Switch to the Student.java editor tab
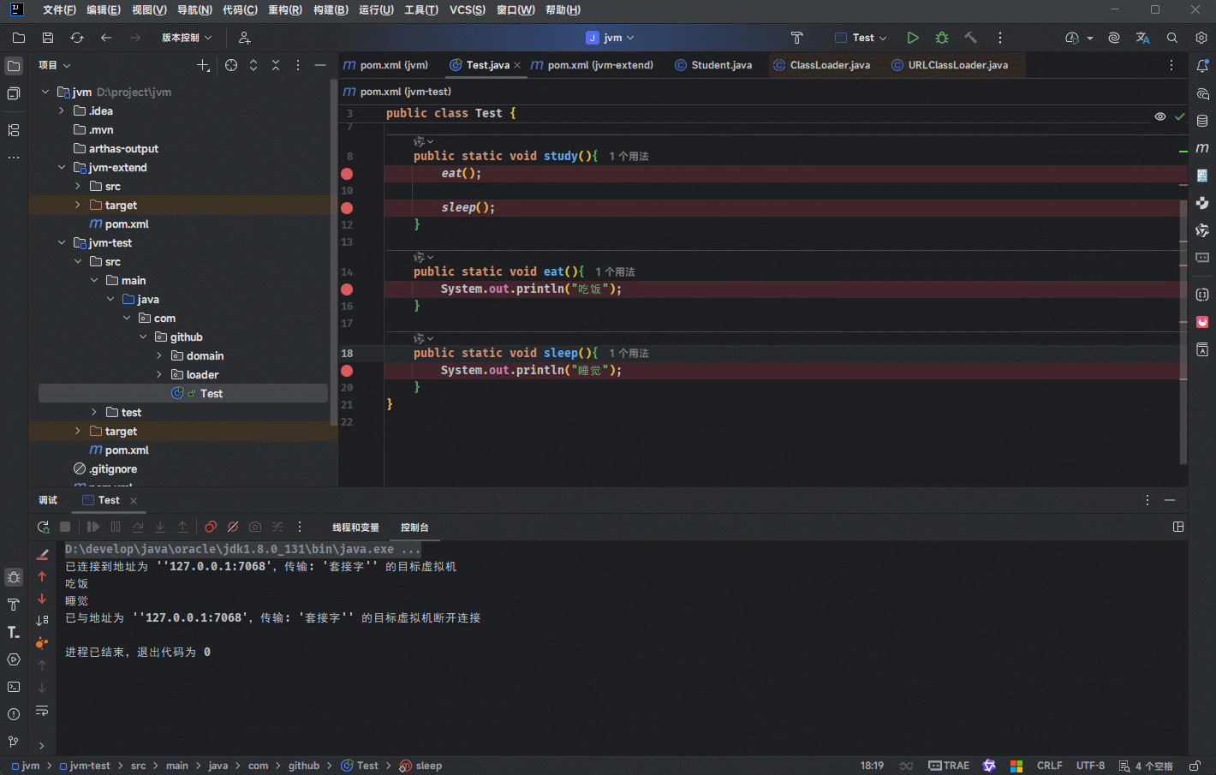The height and width of the screenshot is (775, 1216). (x=721, y=65)
